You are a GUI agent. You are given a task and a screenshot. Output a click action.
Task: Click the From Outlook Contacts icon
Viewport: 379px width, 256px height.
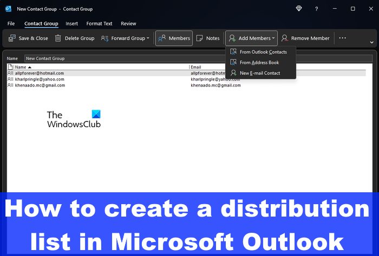click(233, 52)
